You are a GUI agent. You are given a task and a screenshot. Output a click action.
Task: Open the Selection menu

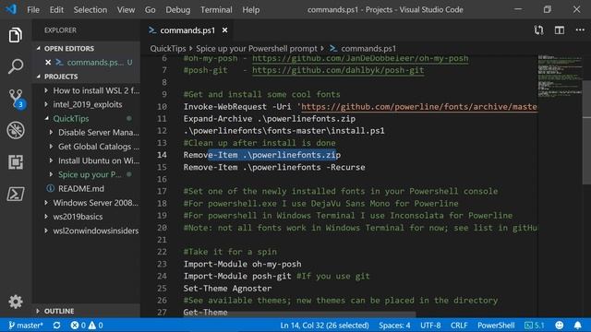[90, 10]
